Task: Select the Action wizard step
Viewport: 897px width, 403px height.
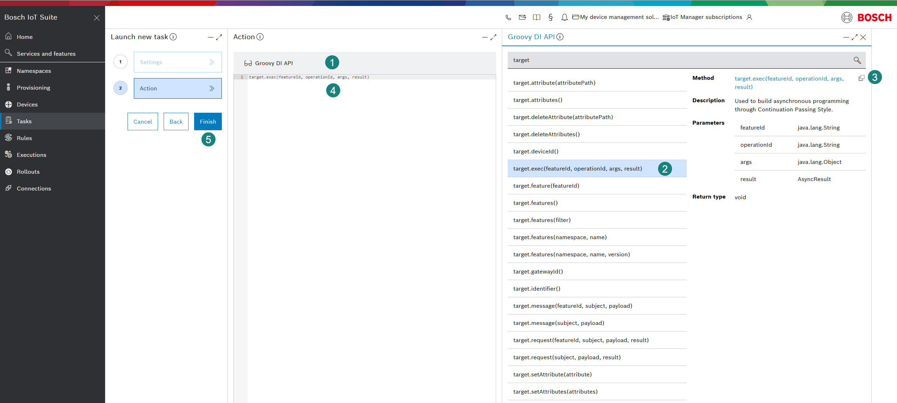Action: click(x=178, y=88)
